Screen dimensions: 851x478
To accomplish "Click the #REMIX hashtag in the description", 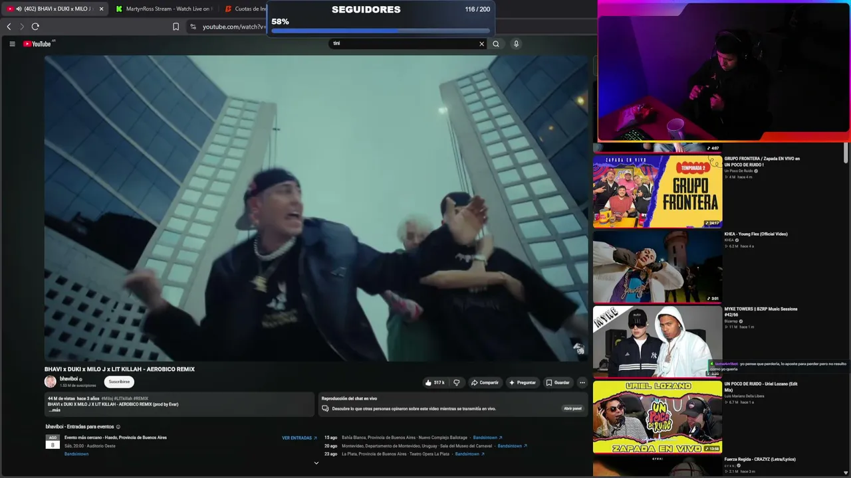I will [x=141, y=398].
